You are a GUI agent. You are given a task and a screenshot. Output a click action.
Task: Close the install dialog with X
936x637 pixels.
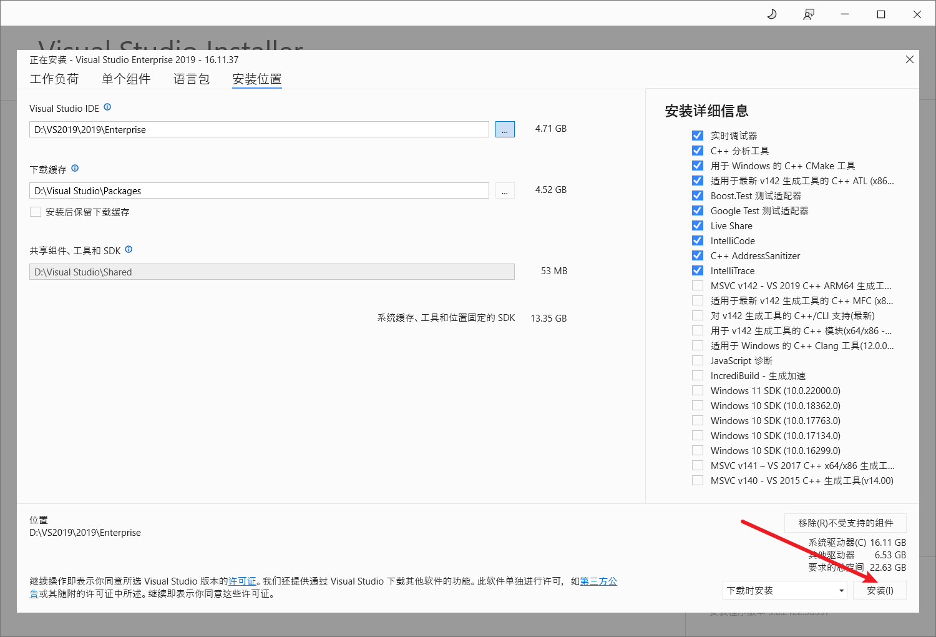click(910, 59)
